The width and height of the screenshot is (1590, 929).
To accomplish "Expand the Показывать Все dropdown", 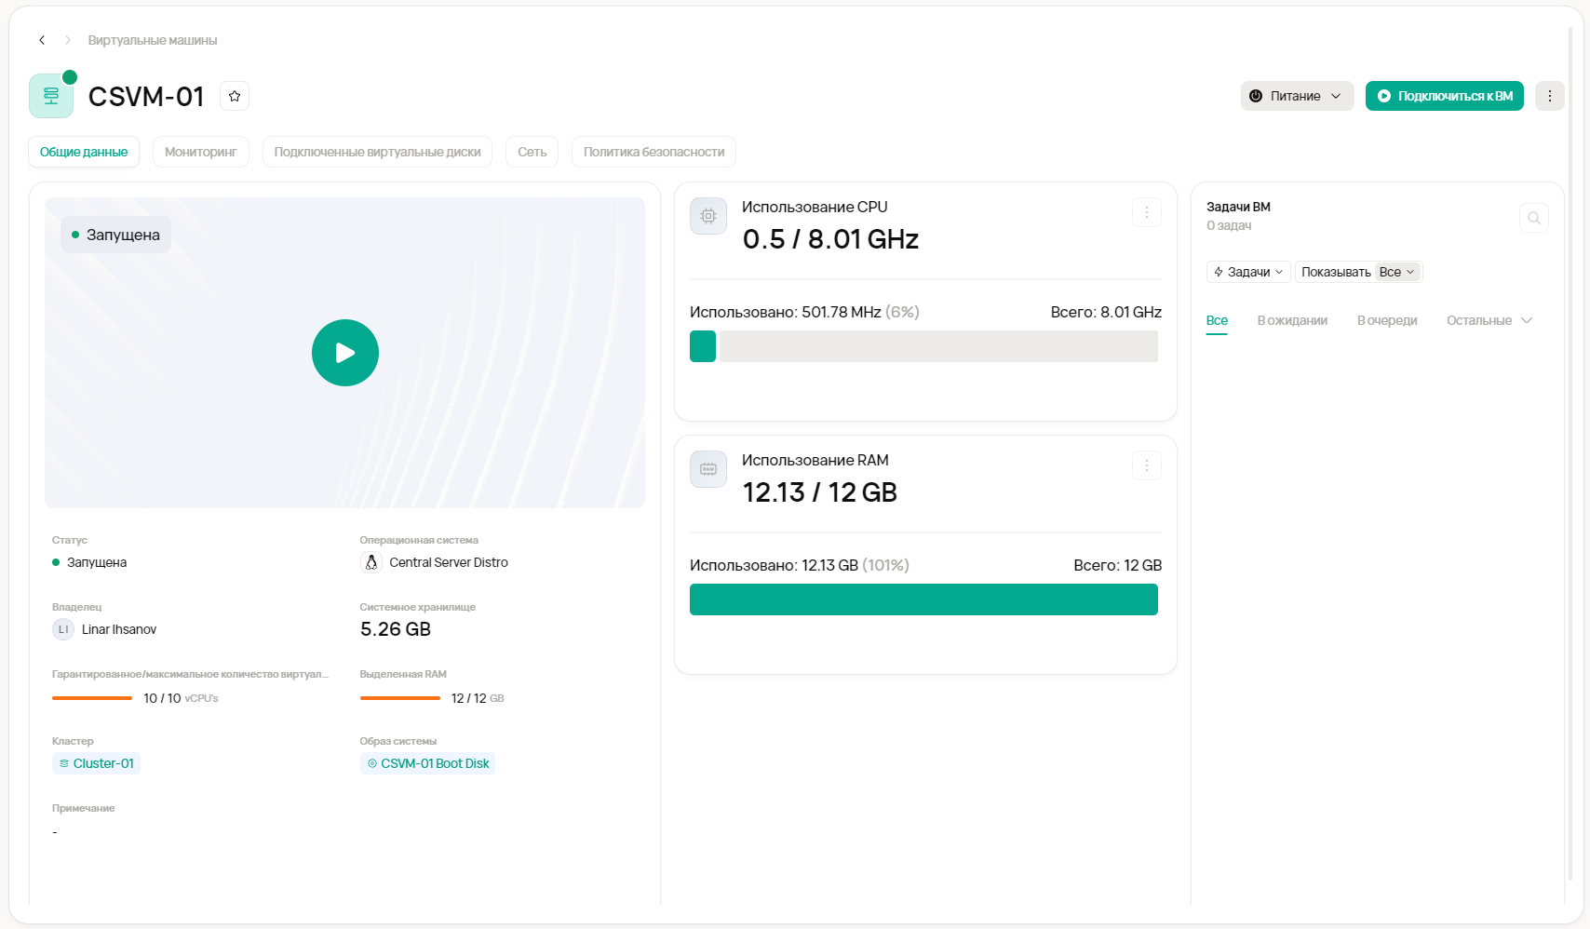I will point(1358,272).
